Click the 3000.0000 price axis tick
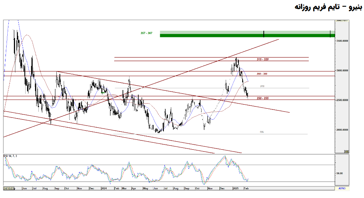This screenshot has width=364, height=198. (x=344, y=71)
